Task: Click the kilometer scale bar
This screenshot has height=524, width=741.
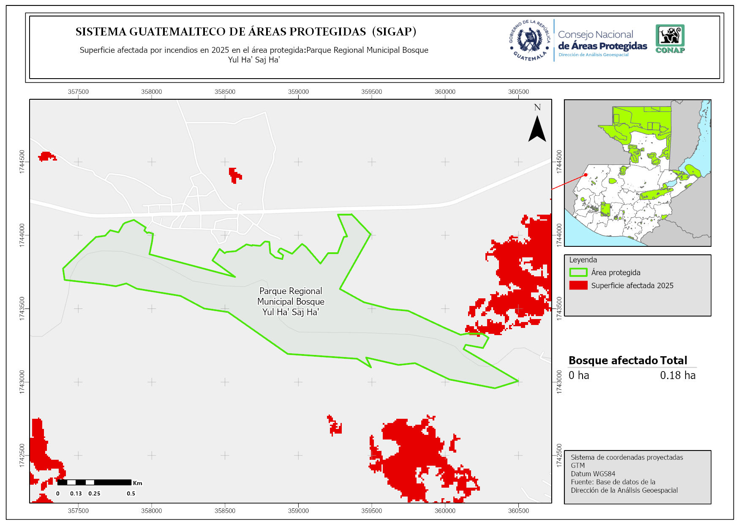Action: [x=94, y=482]
